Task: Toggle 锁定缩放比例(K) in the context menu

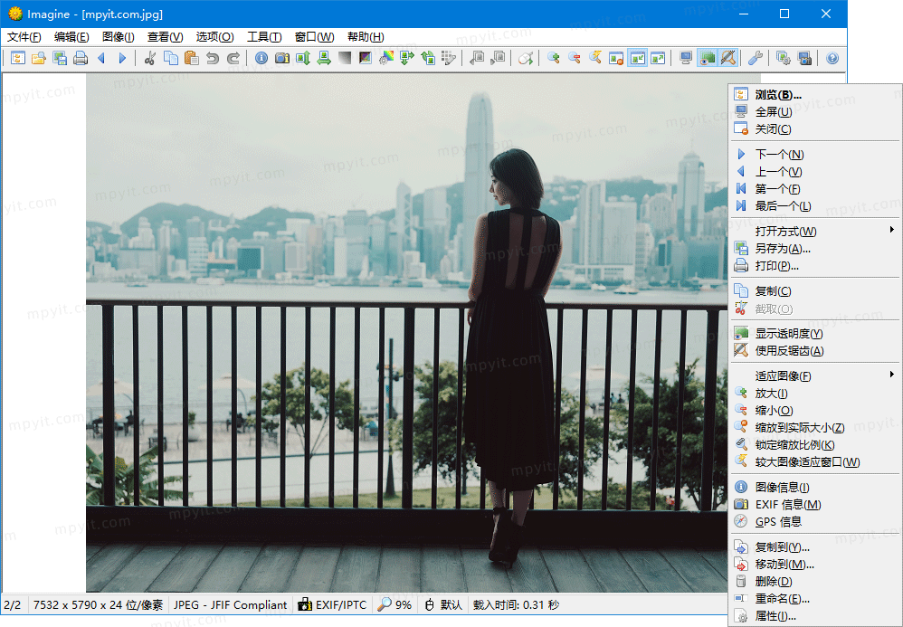Action: [x=814, y=444]
